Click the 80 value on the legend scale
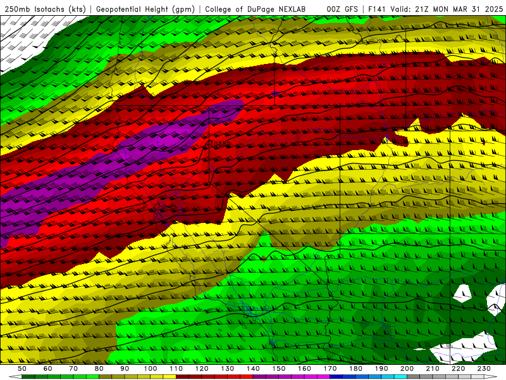 point(99,369)
